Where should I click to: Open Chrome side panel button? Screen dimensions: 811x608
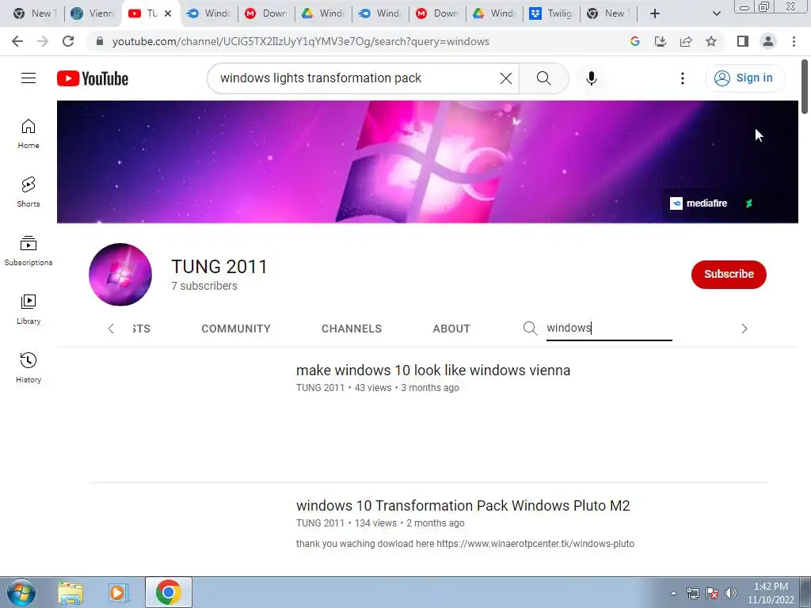point(743,41)
